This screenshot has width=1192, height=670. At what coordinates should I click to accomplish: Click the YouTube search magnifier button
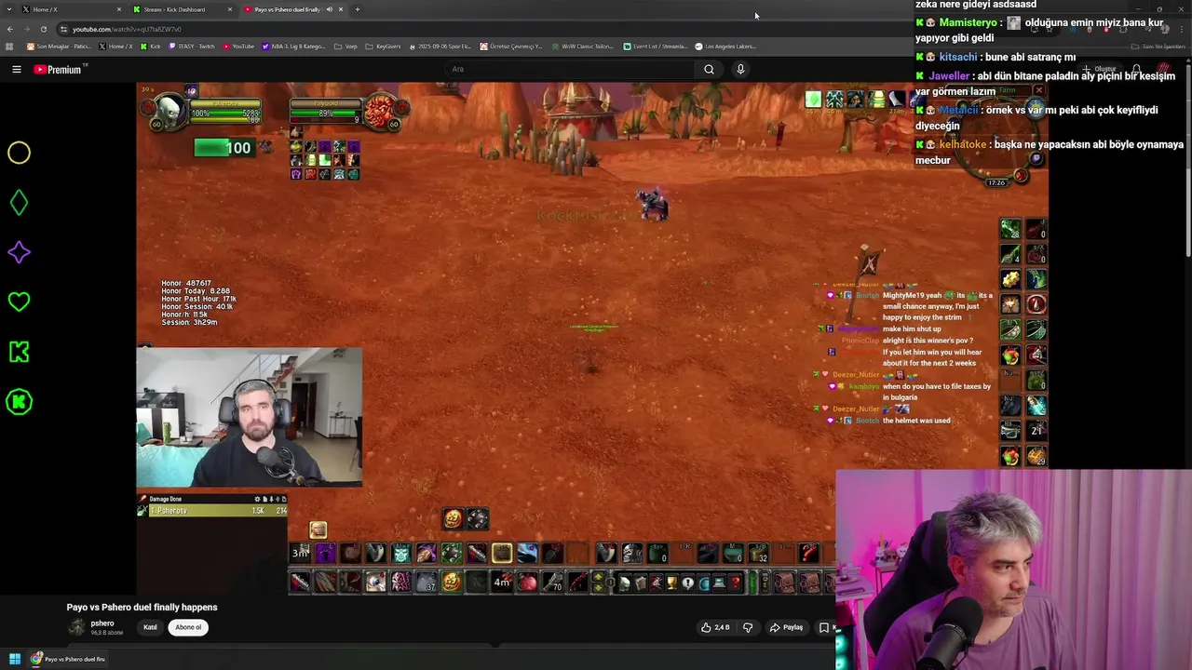709,69
